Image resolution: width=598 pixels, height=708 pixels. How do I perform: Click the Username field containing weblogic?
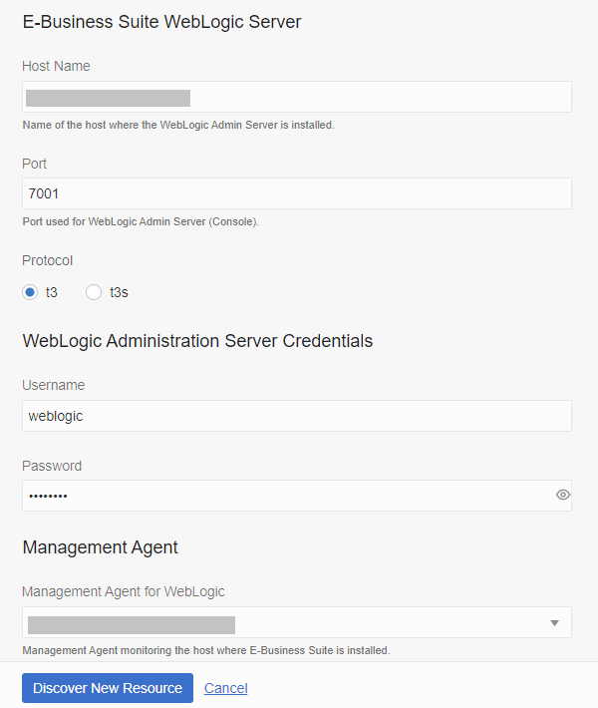[x=296, y=416]
